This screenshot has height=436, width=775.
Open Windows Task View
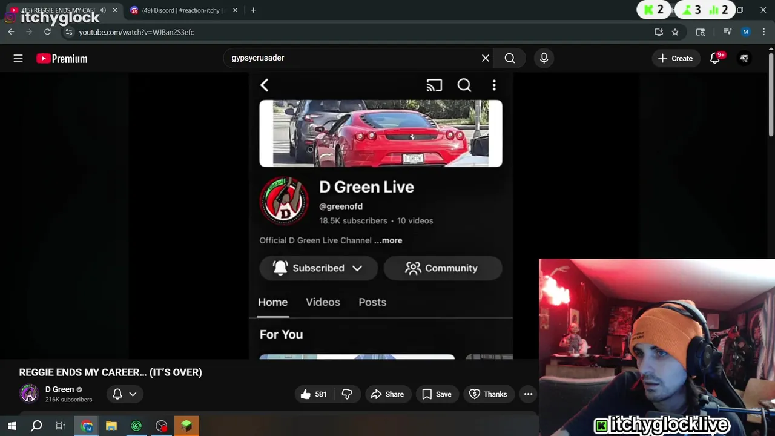pos(60,426)
